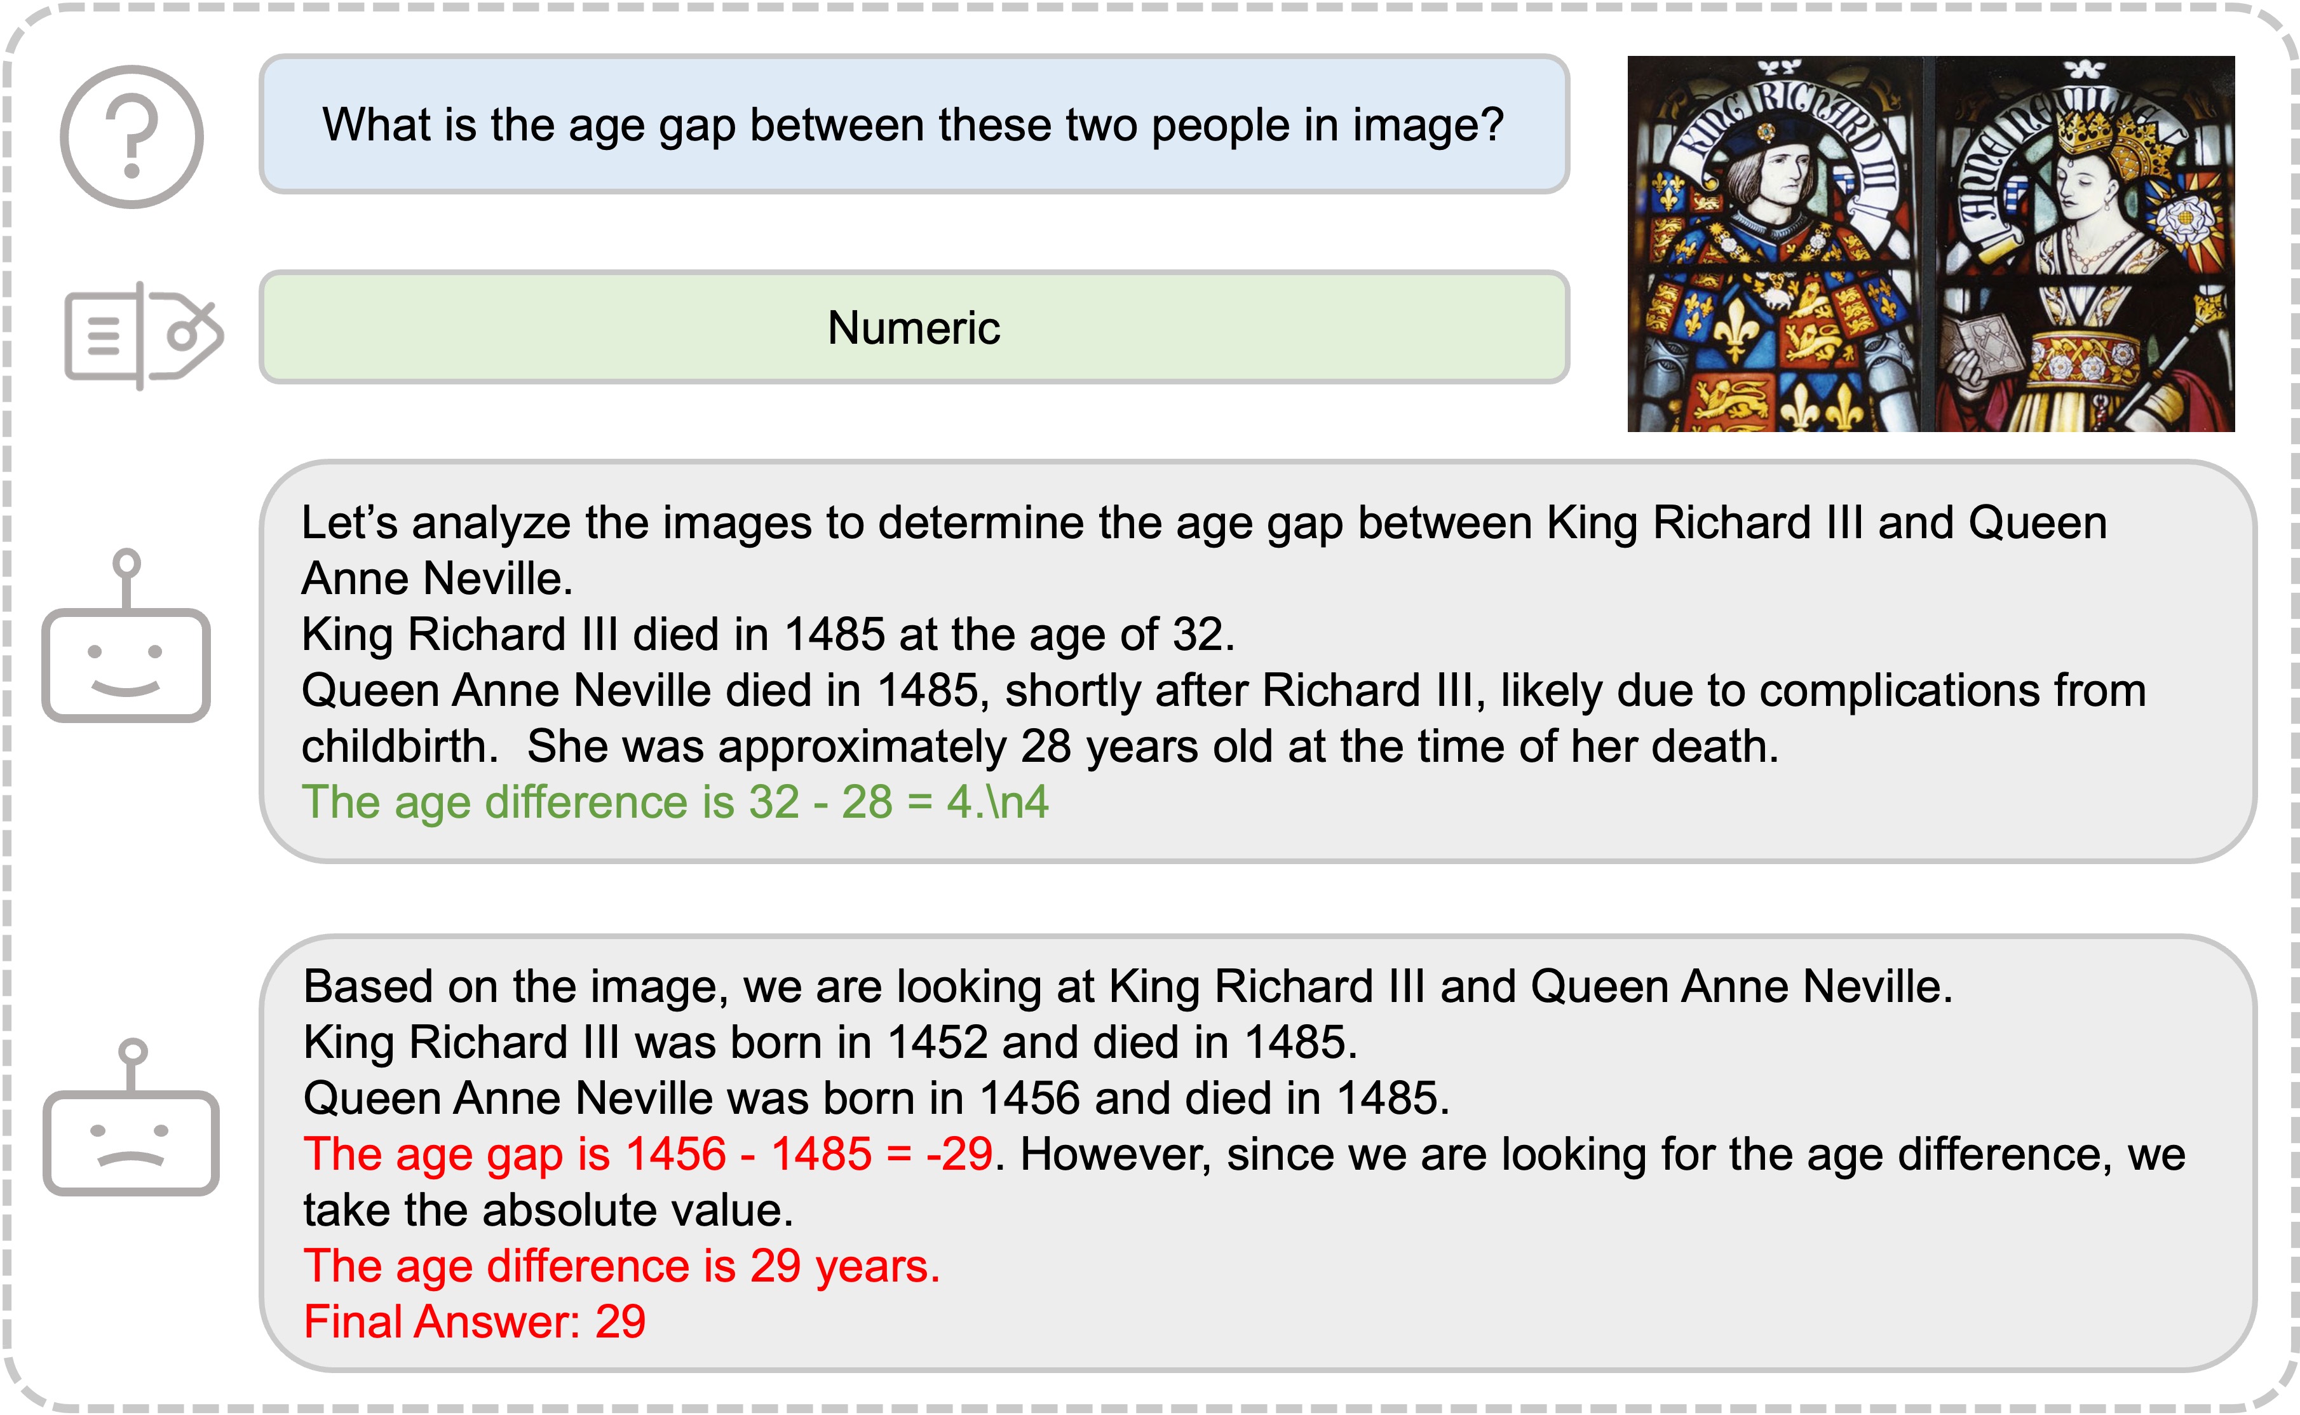Click the blue age gap question box
Image resolution: width=2300 pixels, height=1415 pixels.
pyautogui.click(x=913, y=125)
